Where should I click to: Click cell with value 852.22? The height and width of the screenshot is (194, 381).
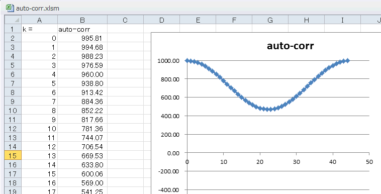82,111
